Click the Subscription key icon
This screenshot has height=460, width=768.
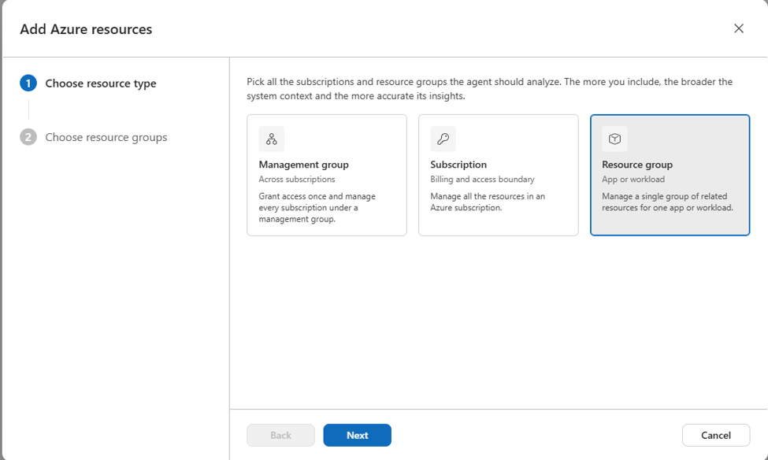443,139
